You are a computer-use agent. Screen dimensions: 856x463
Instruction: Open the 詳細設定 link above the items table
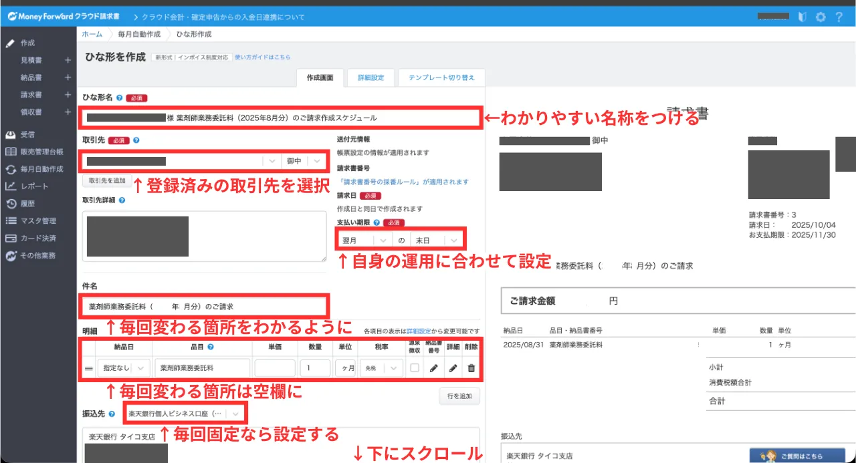419,331
